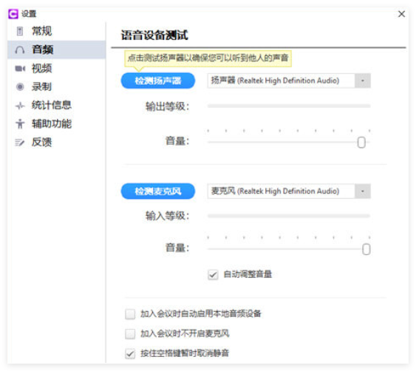Click the Accessibility (辅助功能) person icon
The image size is (416, 371).
[20, 123]
